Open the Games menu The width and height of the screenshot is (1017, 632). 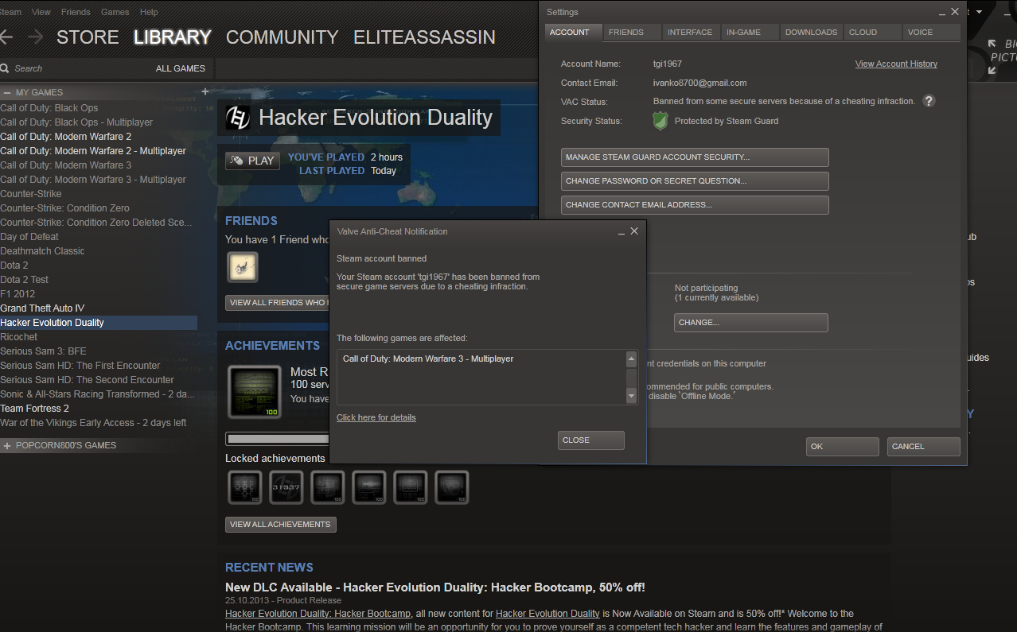(x=115, y=12)
